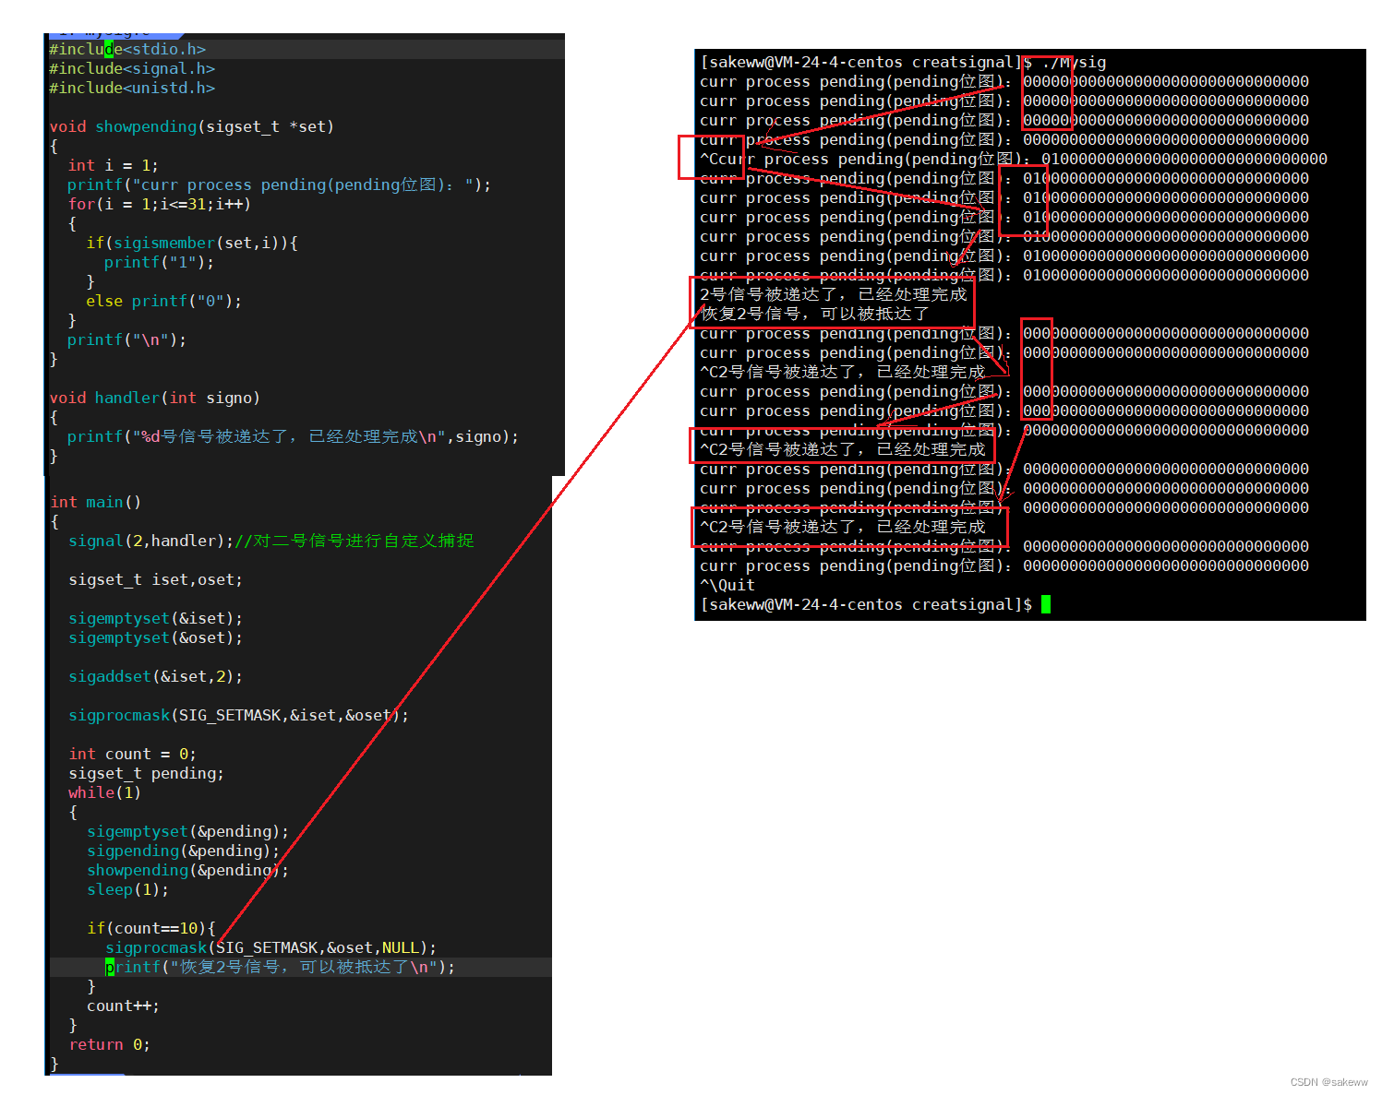Click the sigset_t iset,oset; declaration
Screen dimensions: 1382x1095
[x=156, y=579]
